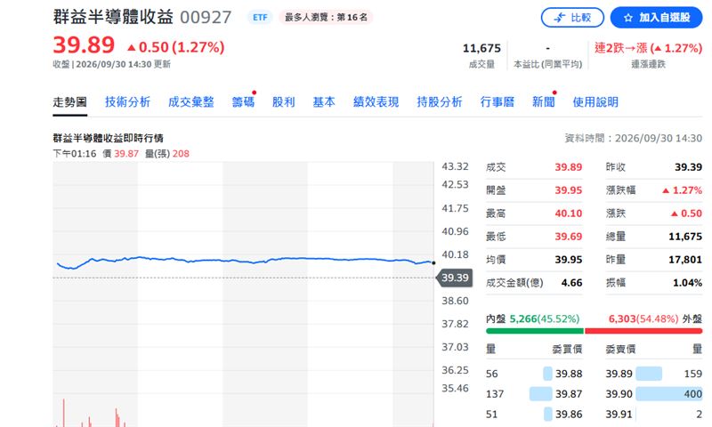The width and height of the screenshot is (712, 427).
Task: Click the 最低 value 39.69
Action: [568, 237]
